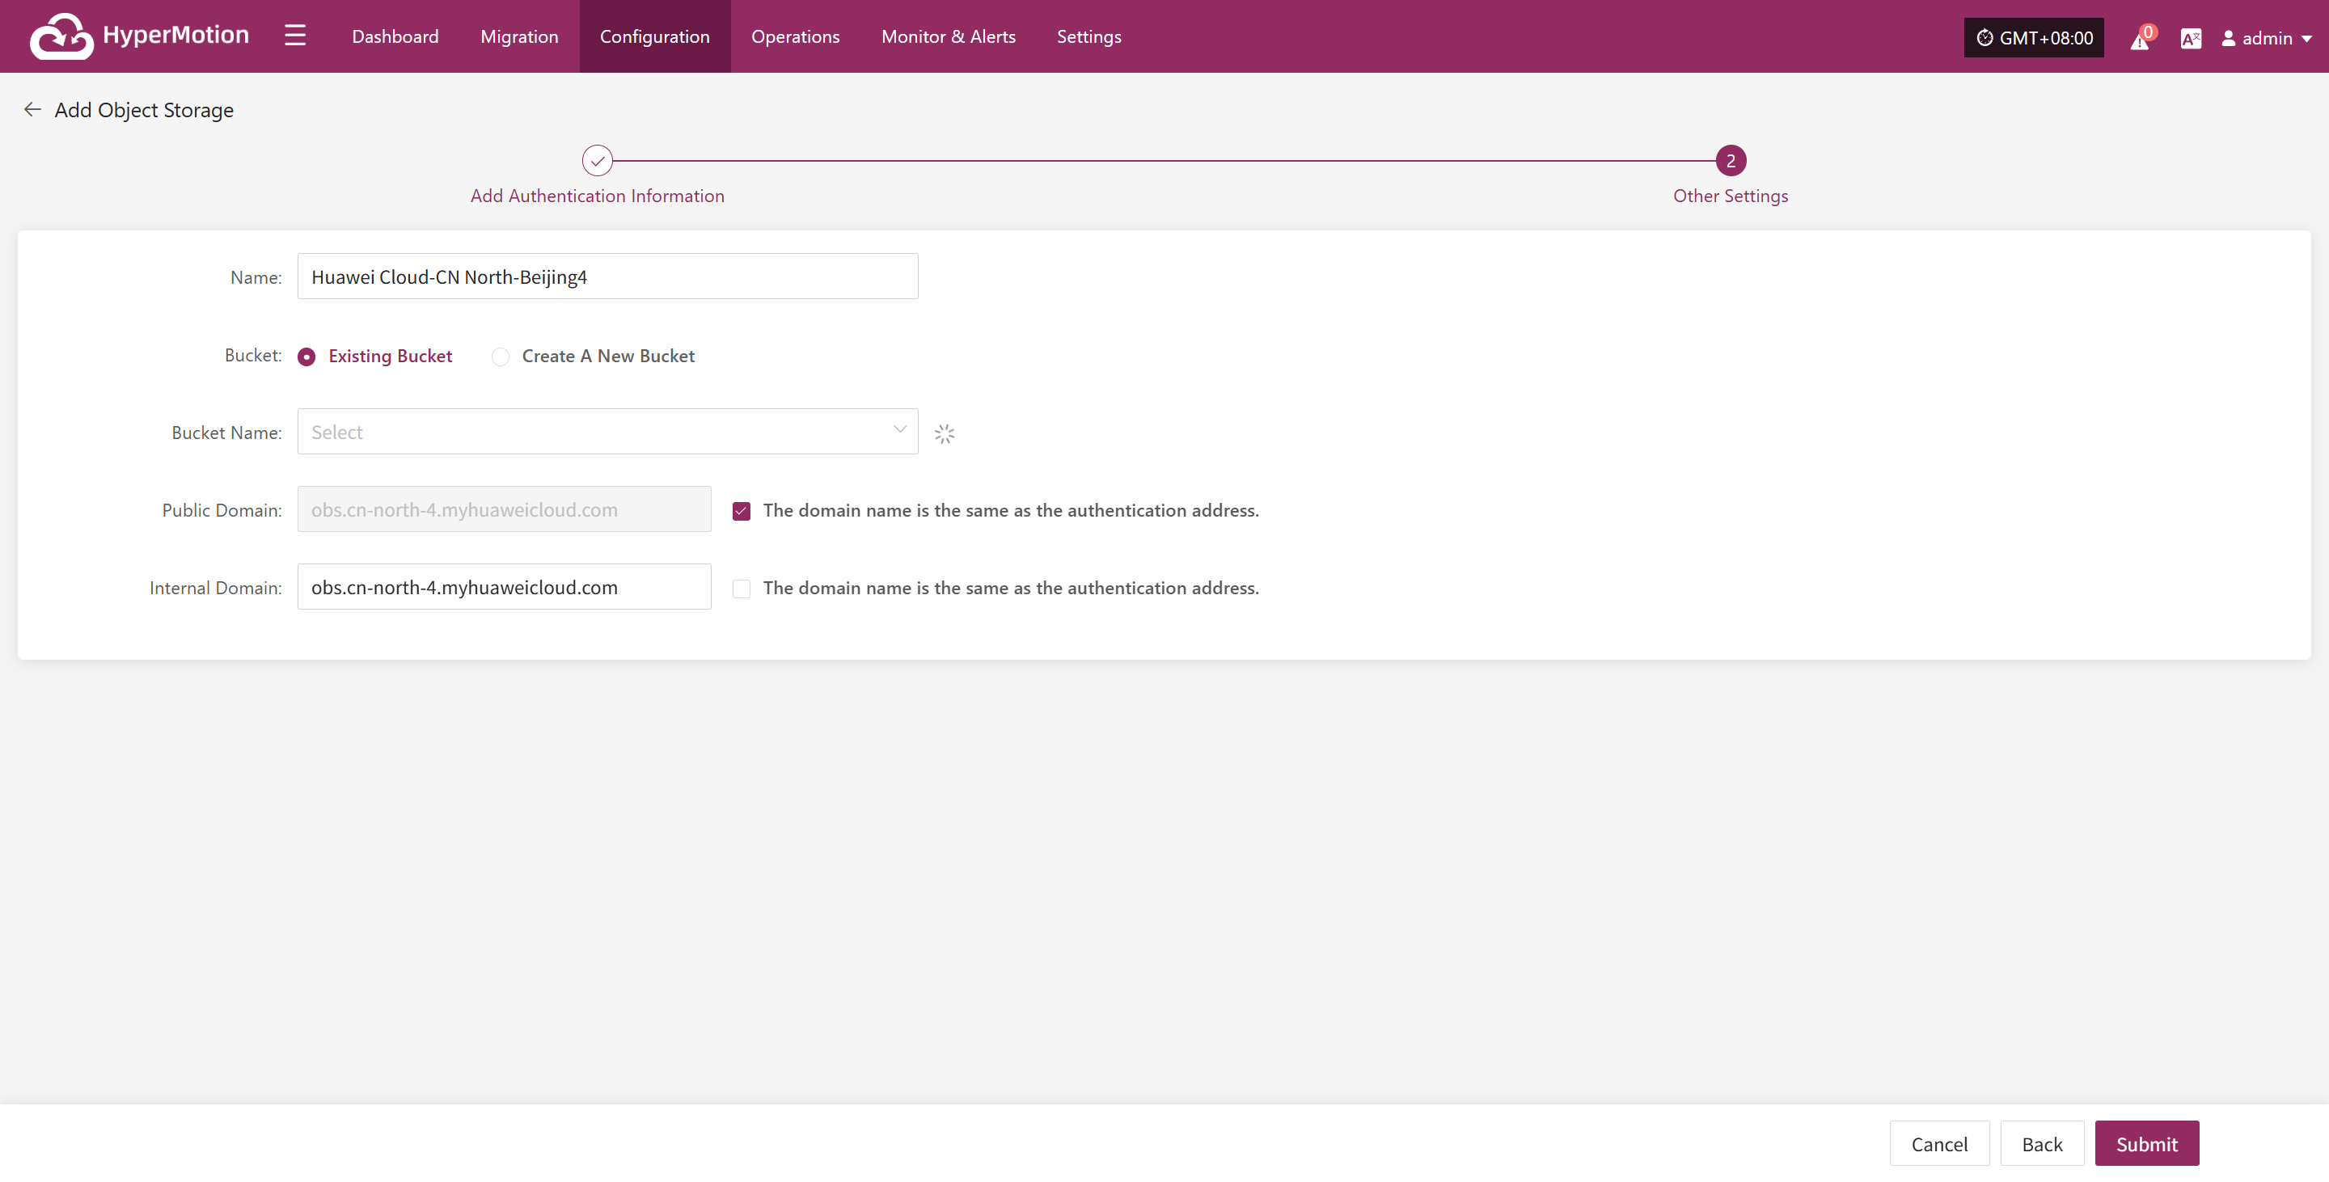Click the Other Settings step label
This screenshot has width=2329, height=1182.
tap(1731, 196)
